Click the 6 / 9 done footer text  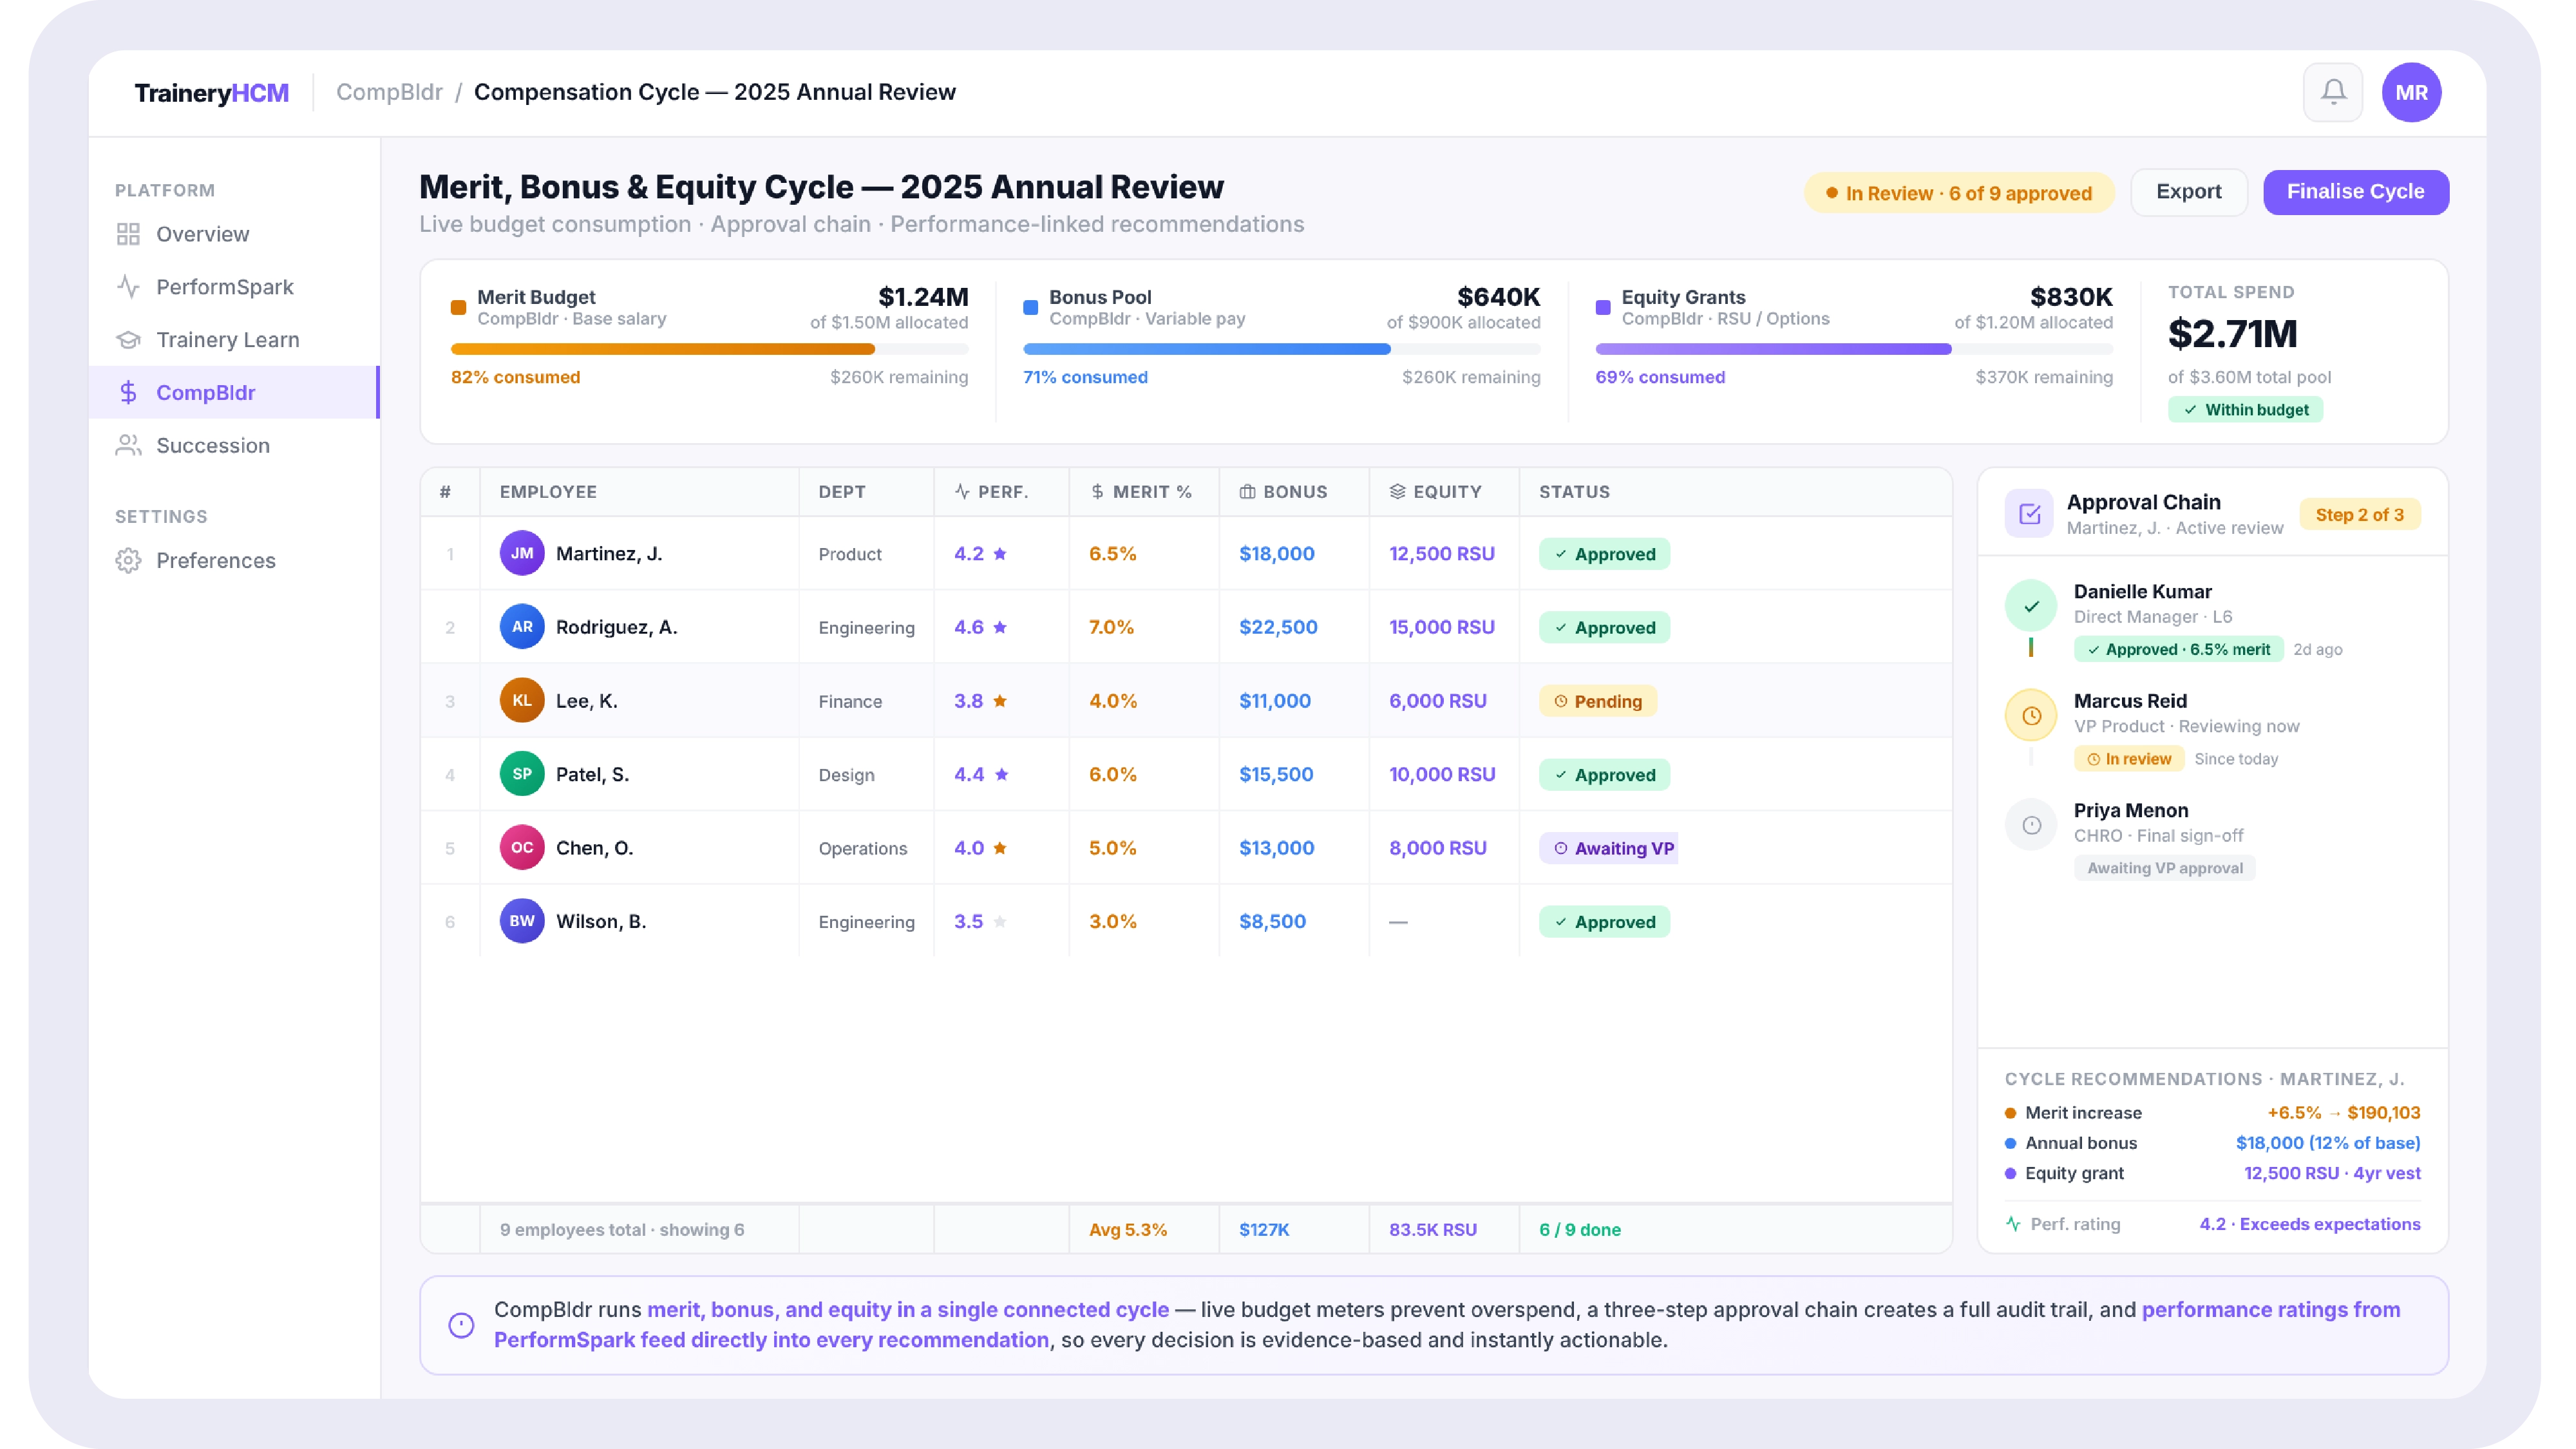click(x=1580, y=1230)
